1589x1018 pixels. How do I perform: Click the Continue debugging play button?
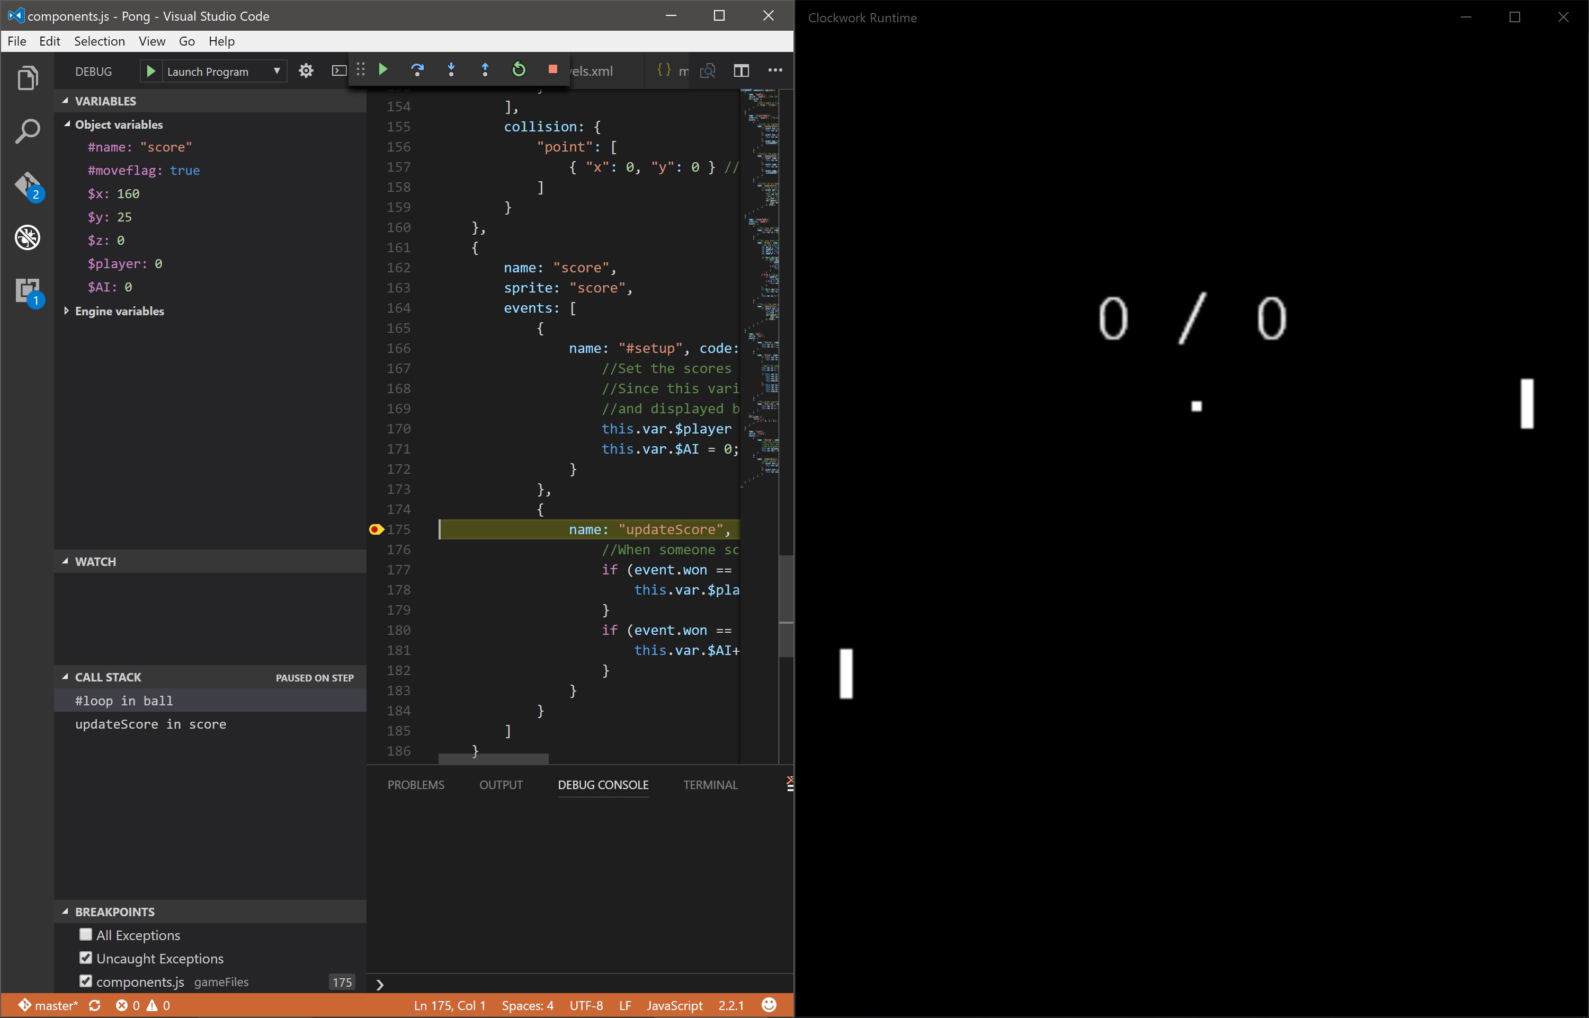(383, 69)
